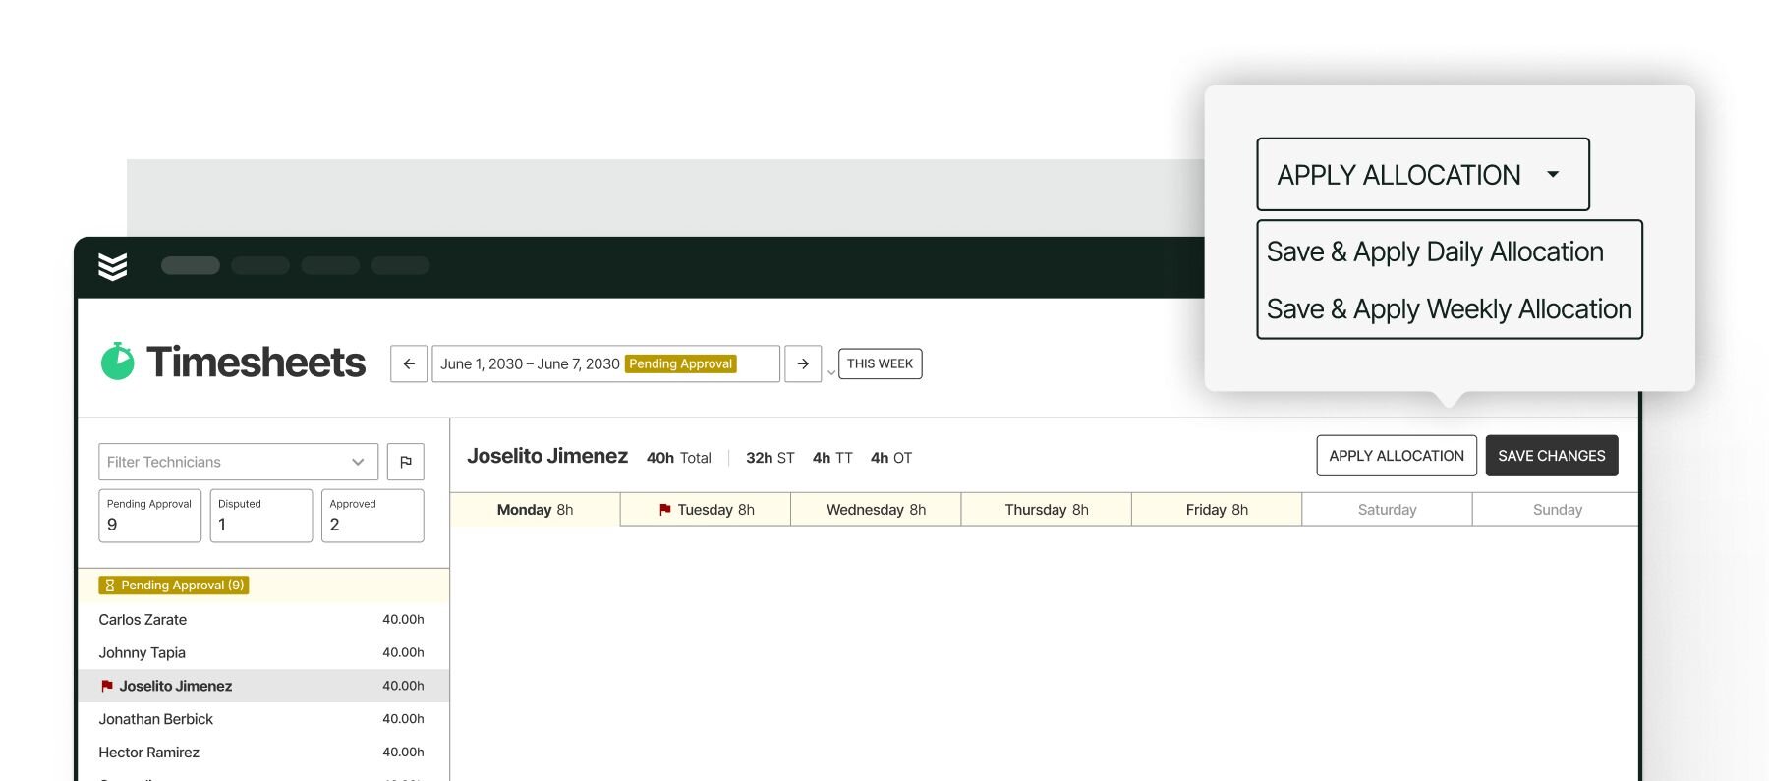Select technician Carlos Zarate
Viewport: 1769px width, 781px height.
tap(263, 619)
